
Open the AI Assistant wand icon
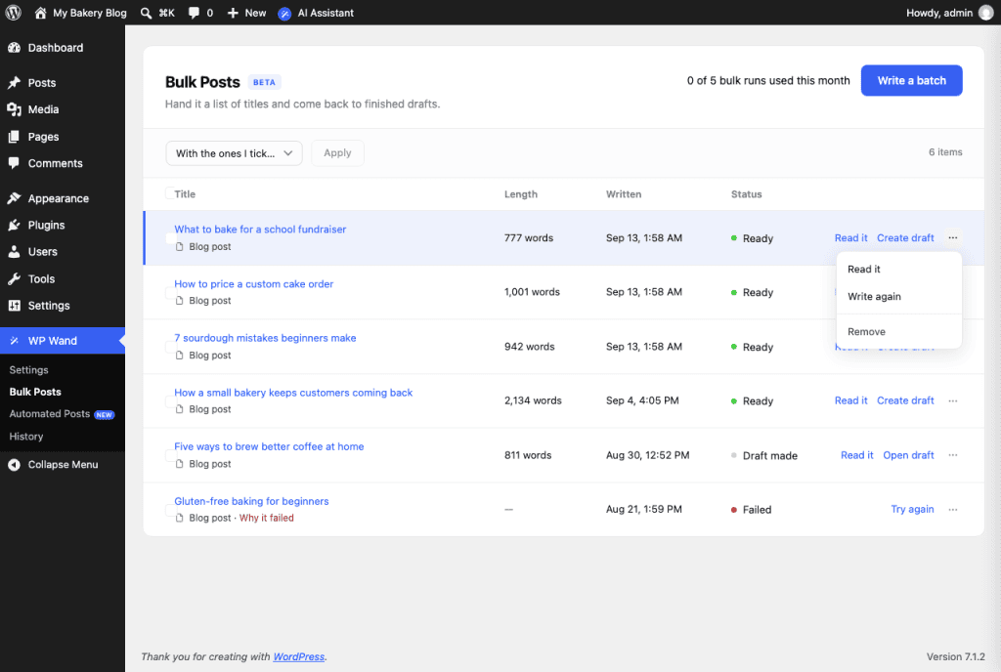[x=284, y=14]
